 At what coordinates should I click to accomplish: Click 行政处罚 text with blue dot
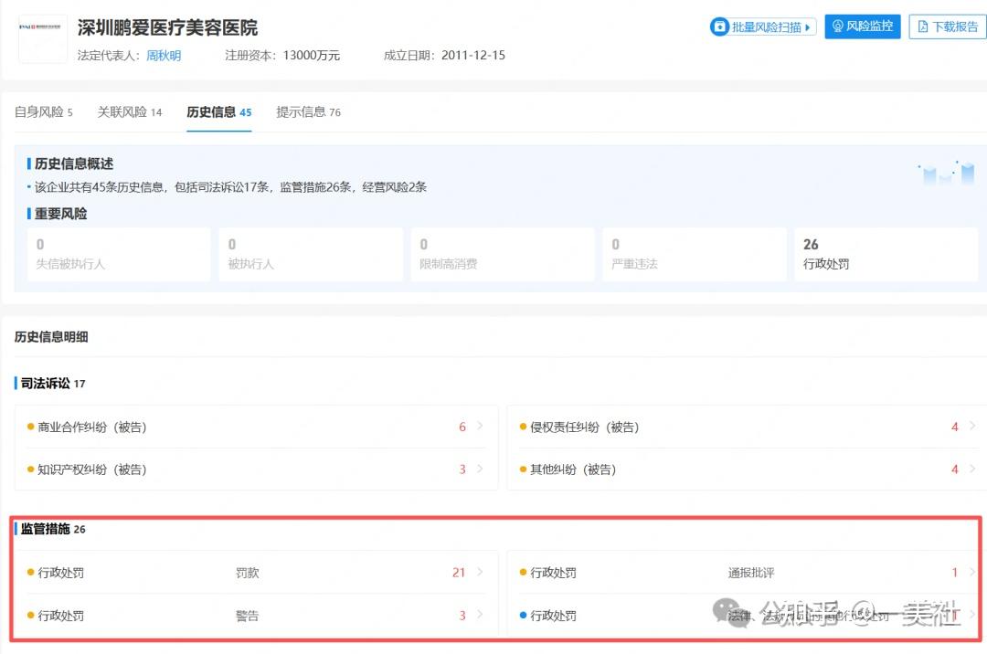point(553,616)
